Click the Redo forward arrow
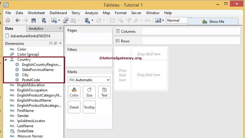The width and height of the screenshot is (245, 138). coord(25,20)
